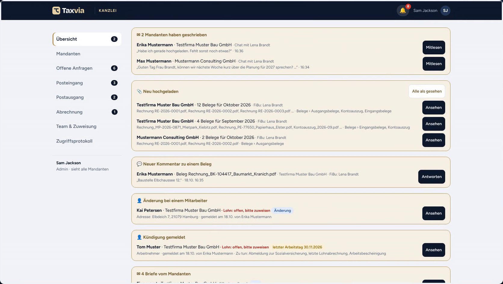Open Team & Zuweisung
The height and width of the screenshot is (284, 503).
pos(87,126)
